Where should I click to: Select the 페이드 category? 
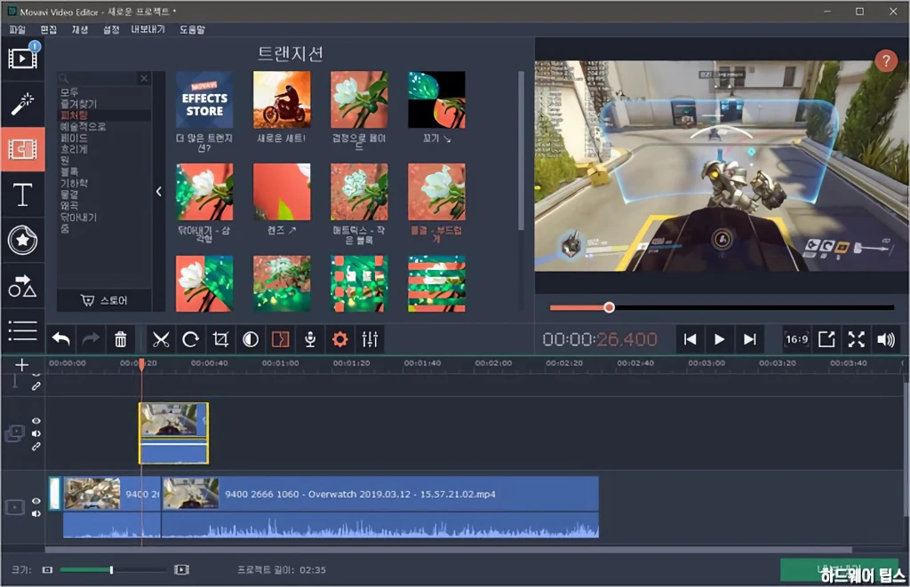point(74,138)
